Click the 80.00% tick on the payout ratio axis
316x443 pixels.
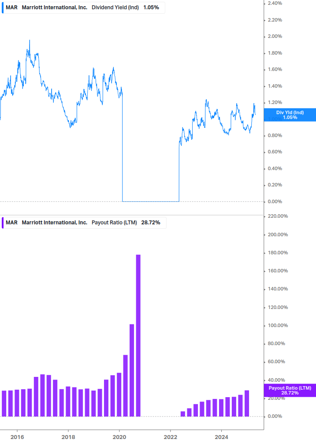[276, 343]
